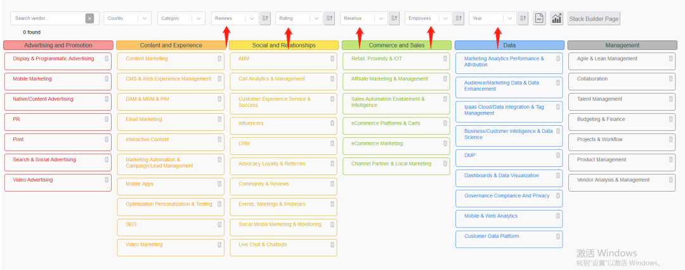Click the small icon on the Affiliate Marketing card
This screenshot has height=270, width=685.
(445, 79)
